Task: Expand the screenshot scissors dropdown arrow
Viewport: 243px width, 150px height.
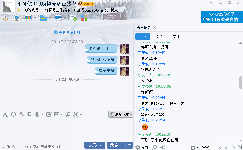Action: coord(81,115)
